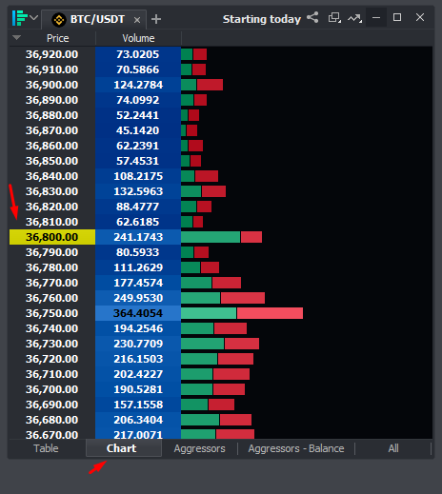
Task: Open the green volume profile app menu icon
Action: pos(19,18)
